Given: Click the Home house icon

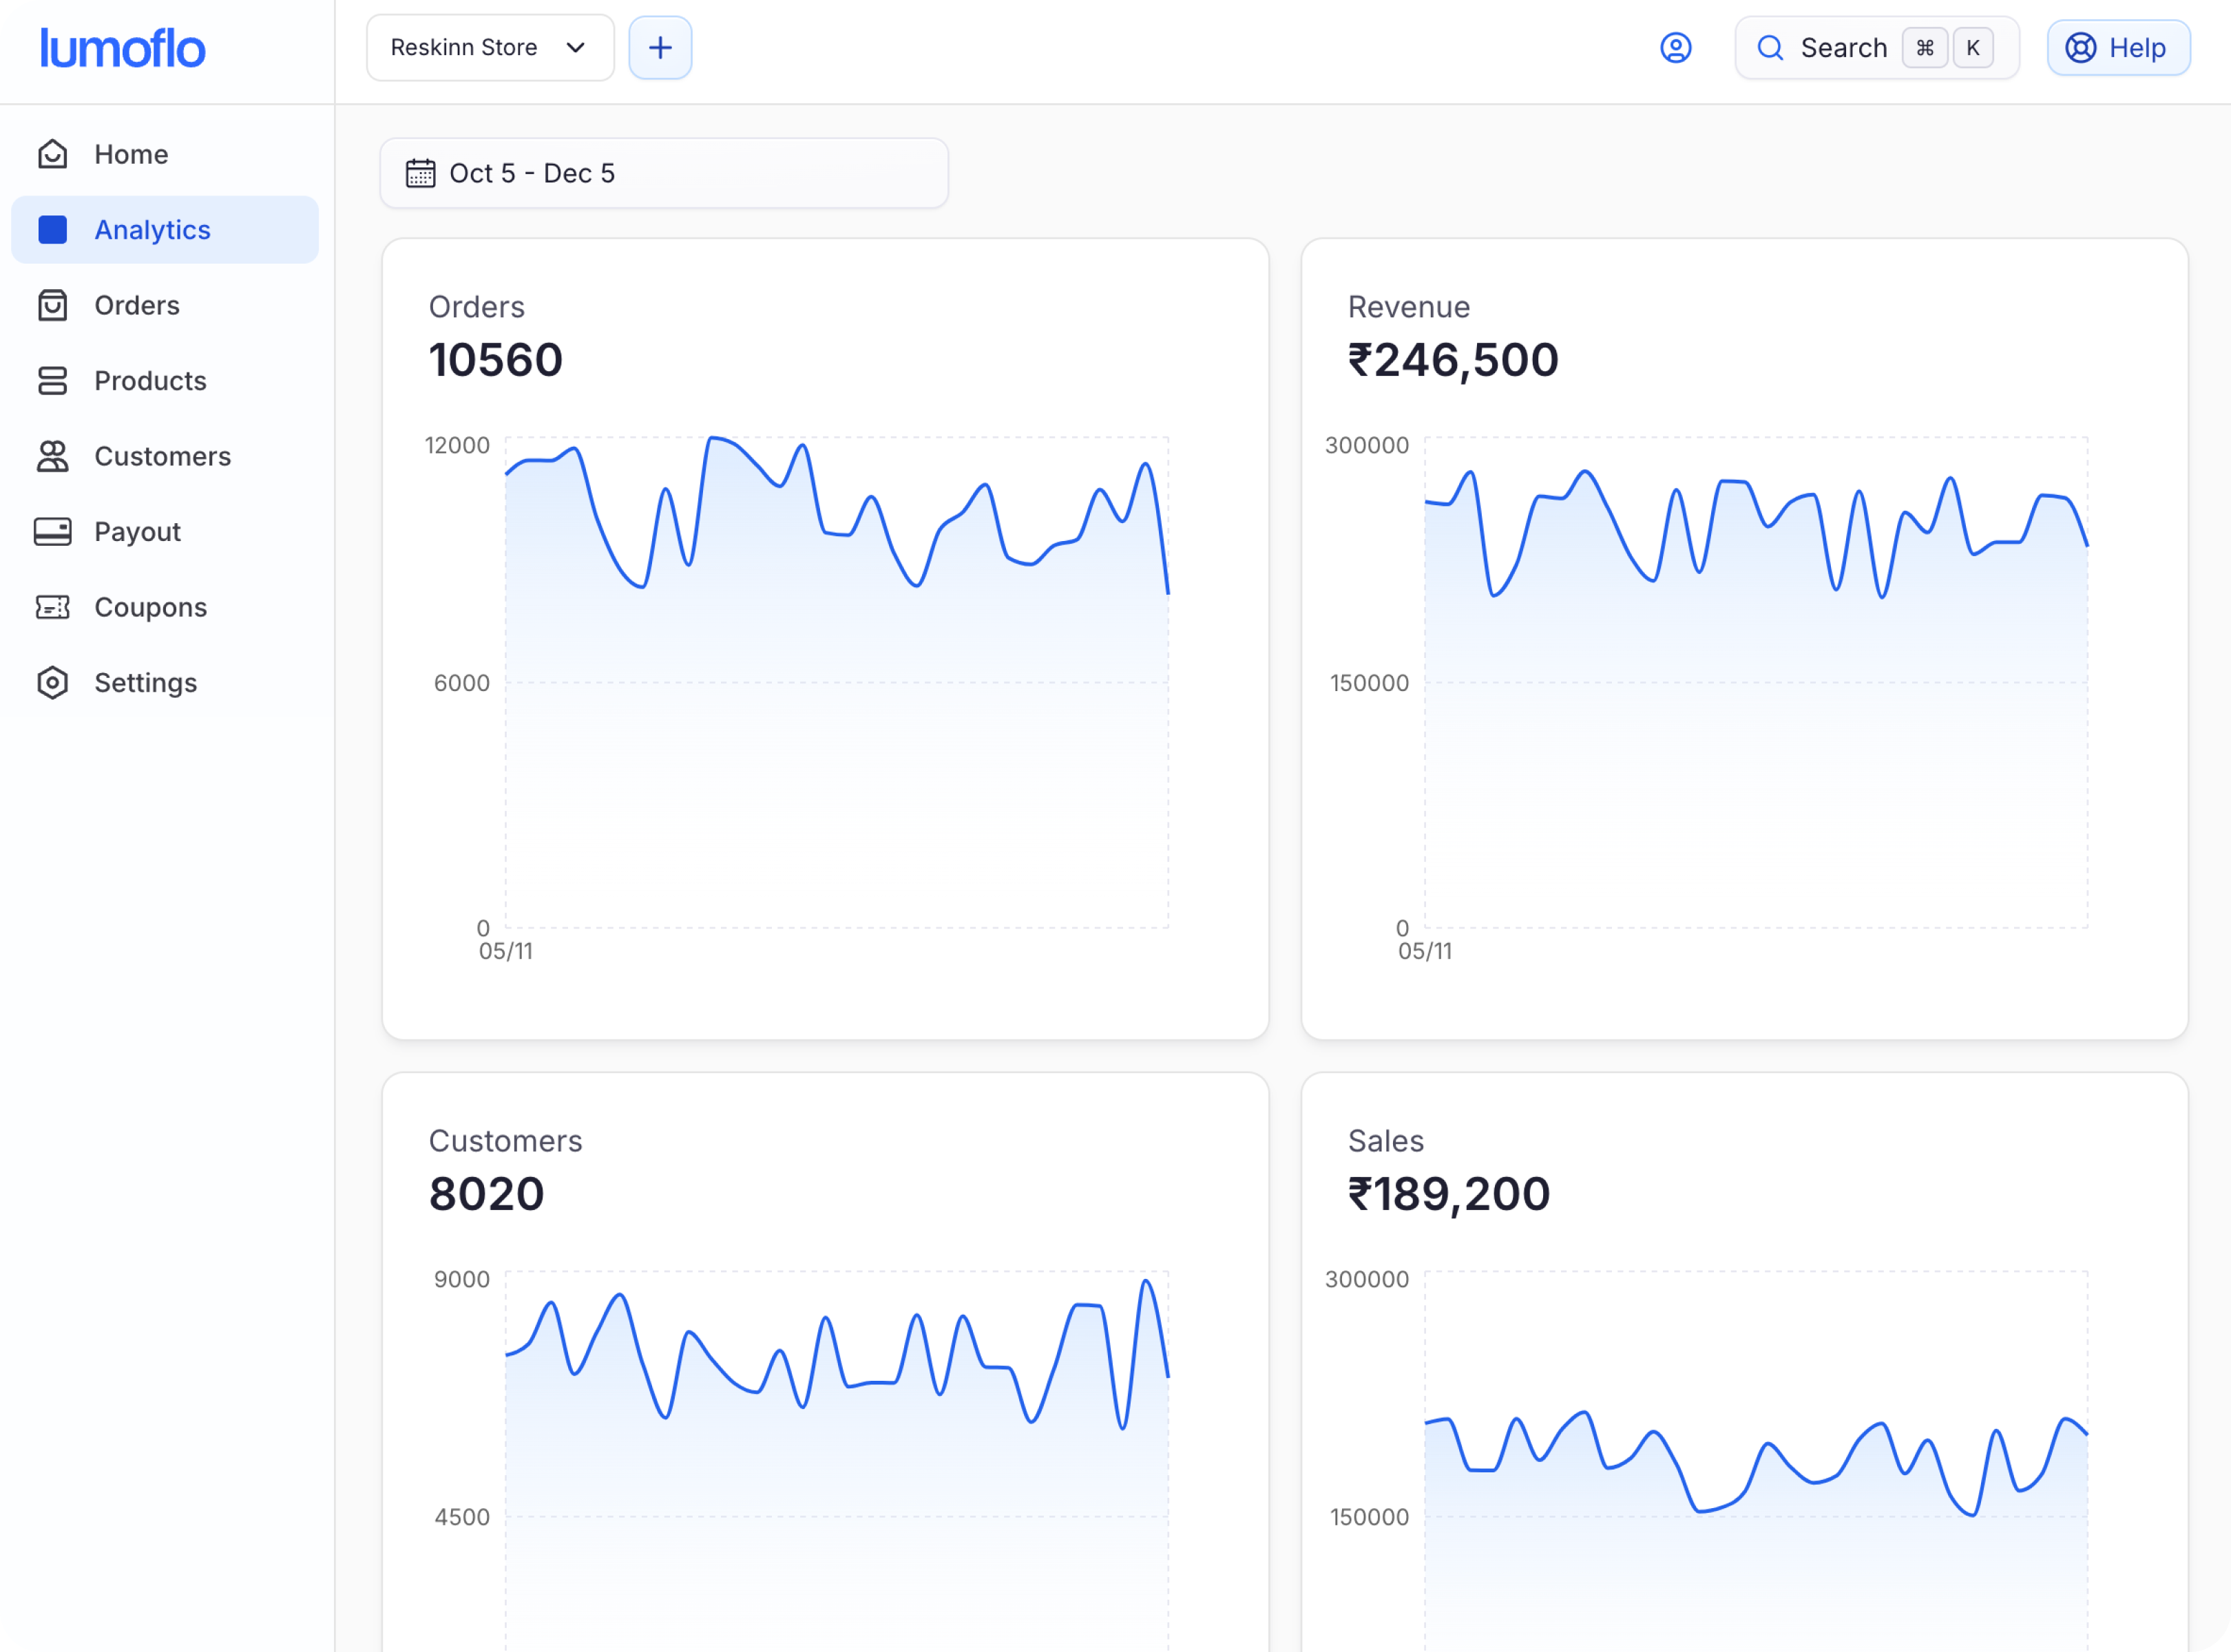Looking at the screenshot, I should coord(52,154).
